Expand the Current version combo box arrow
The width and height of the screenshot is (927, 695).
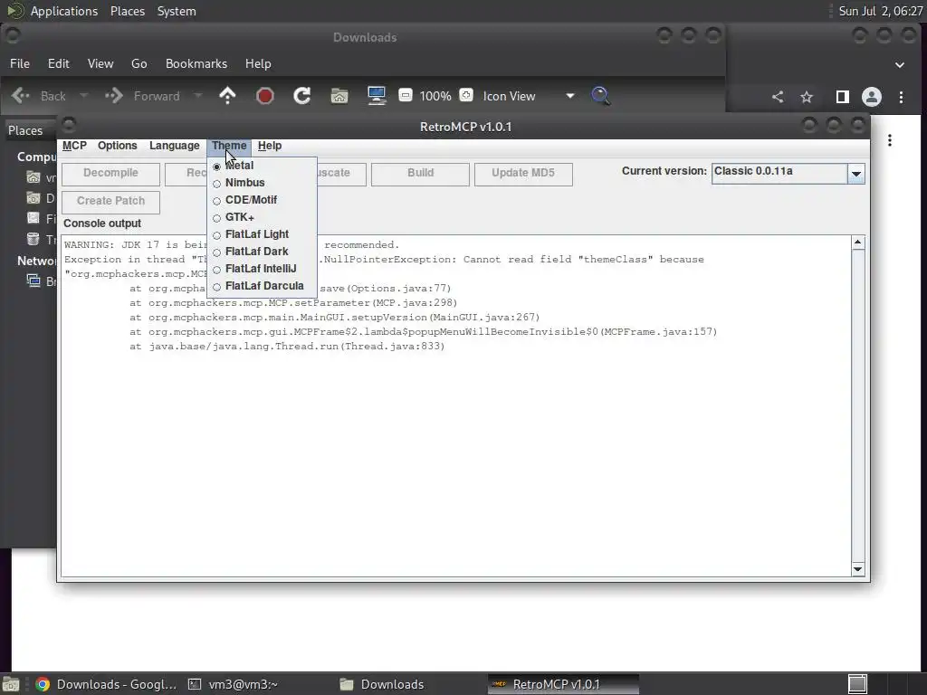pos(856,174)
